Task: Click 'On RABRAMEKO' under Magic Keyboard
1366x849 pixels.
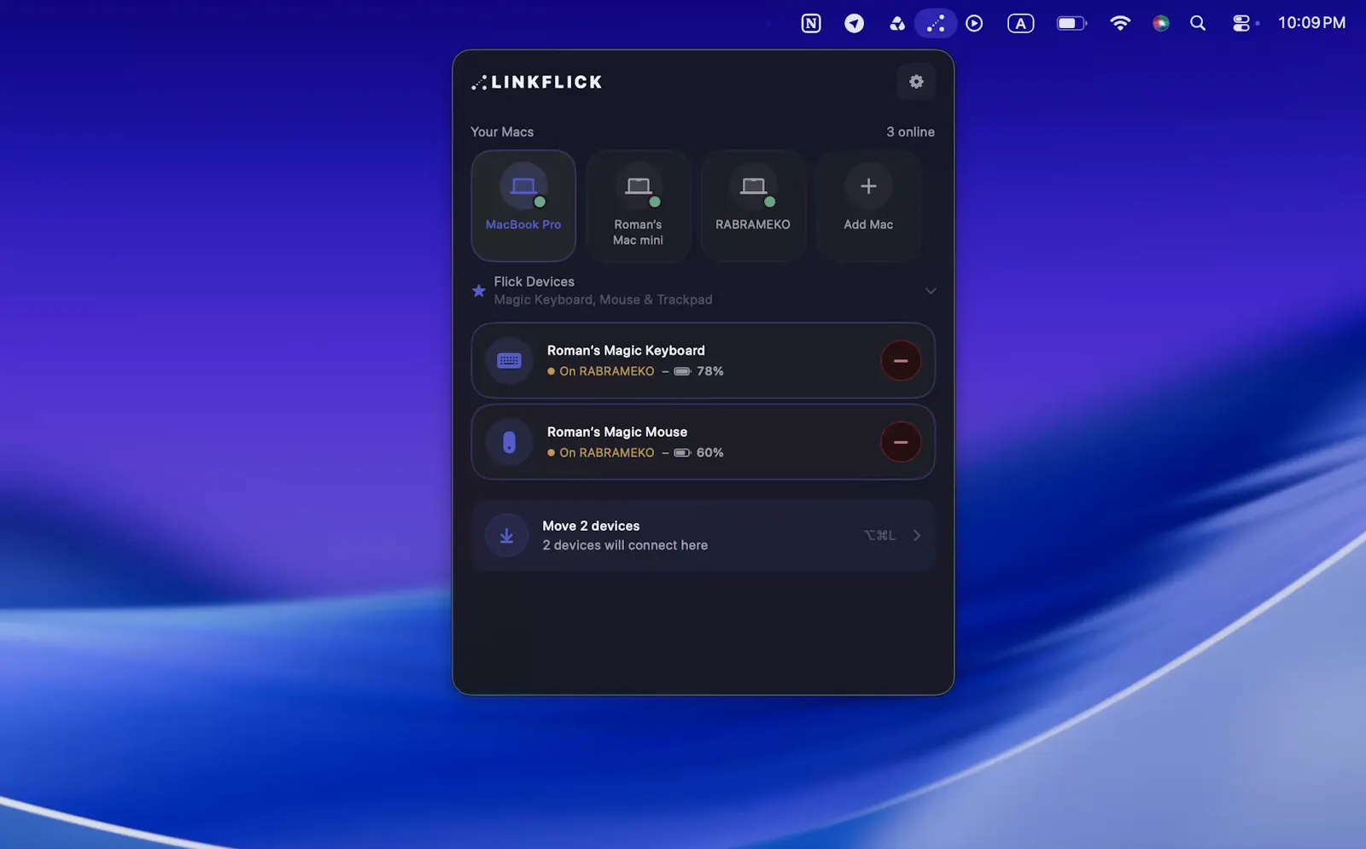Action: [606, 371]
